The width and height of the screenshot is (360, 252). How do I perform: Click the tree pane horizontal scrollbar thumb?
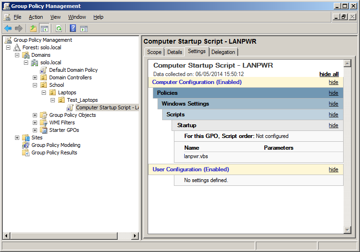point(64,236)
